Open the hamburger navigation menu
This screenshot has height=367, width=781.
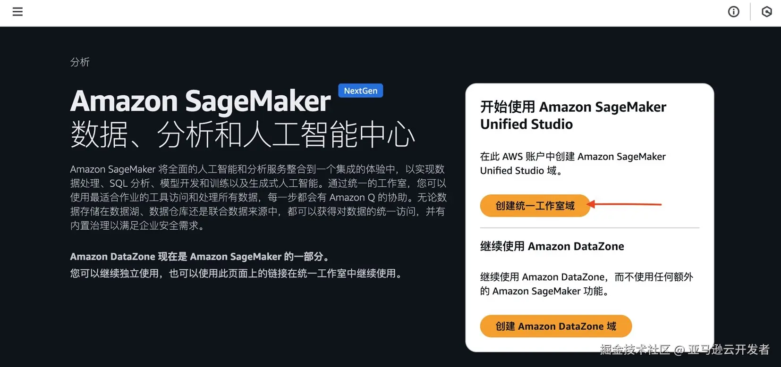(x=17, y=12)
